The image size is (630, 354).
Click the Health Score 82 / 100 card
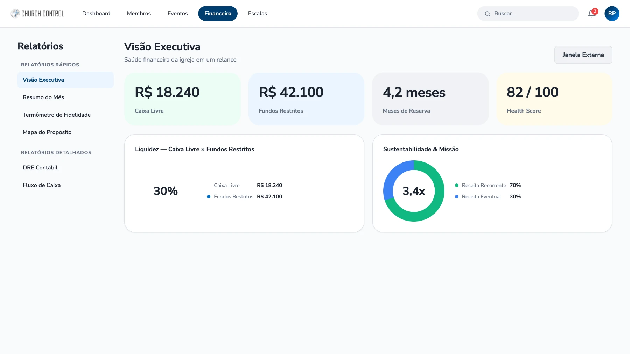pyautogui.click(x=554, y=99)
